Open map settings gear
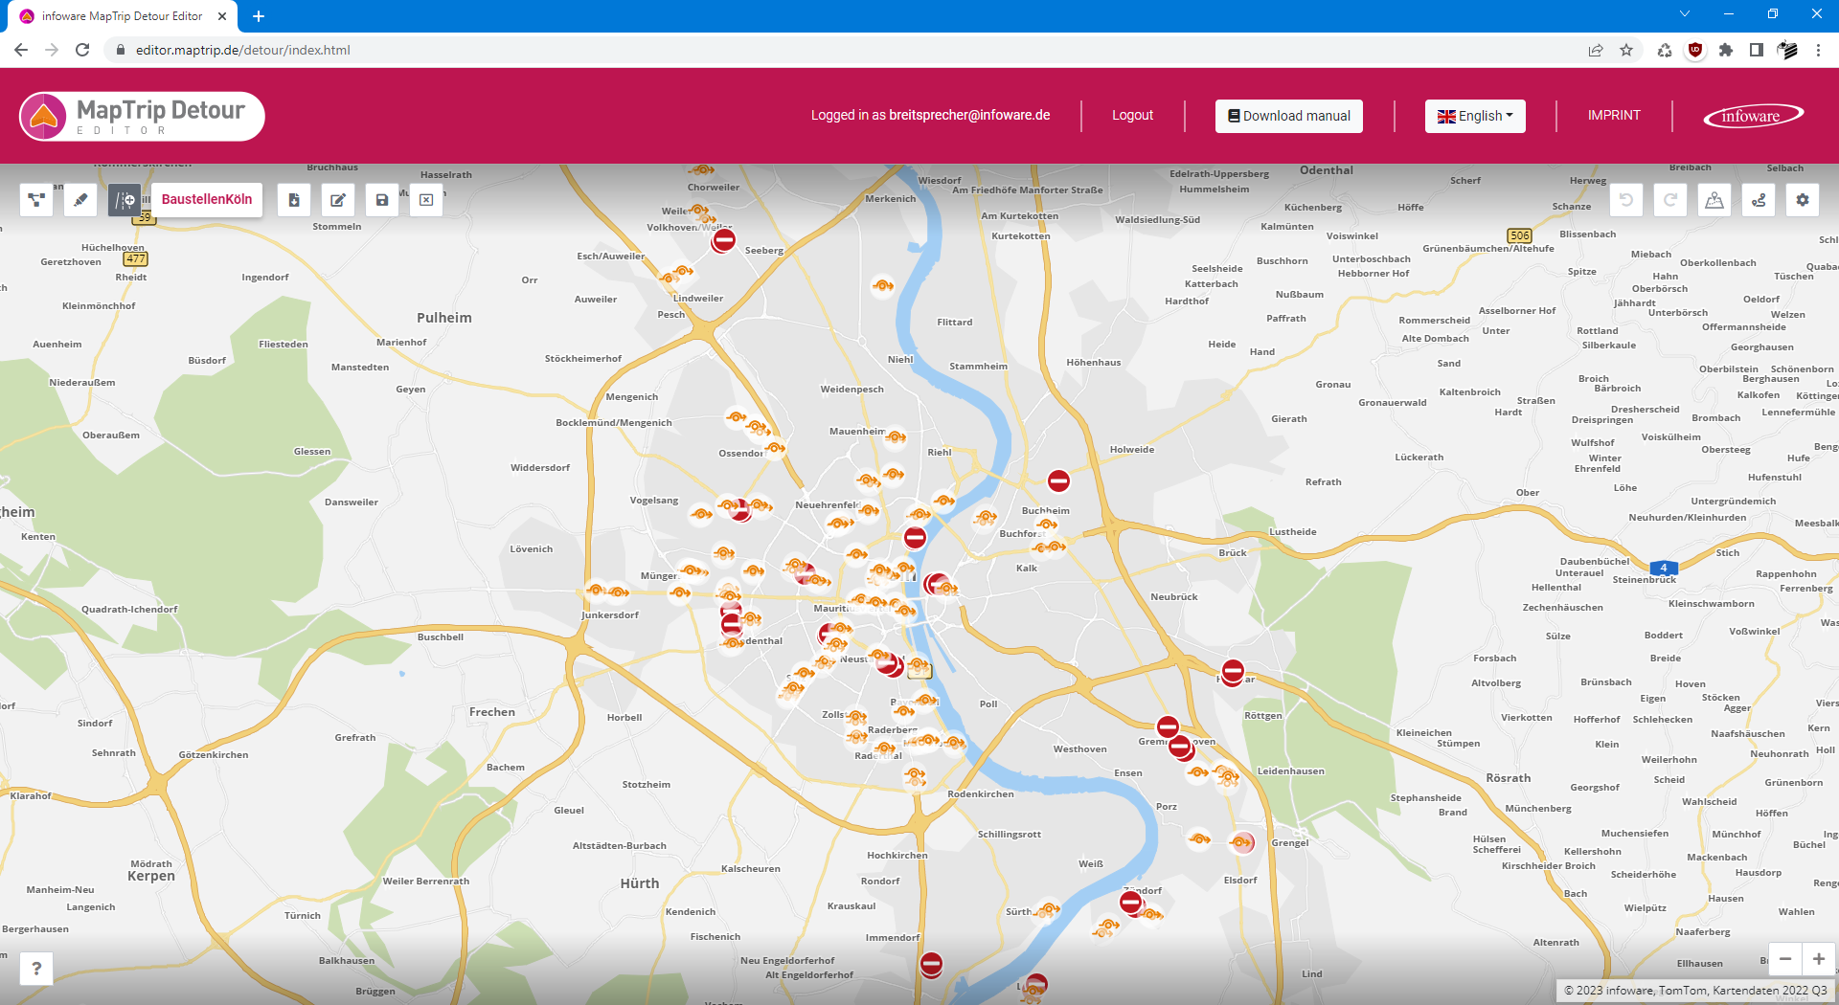 coord(1803,200)
